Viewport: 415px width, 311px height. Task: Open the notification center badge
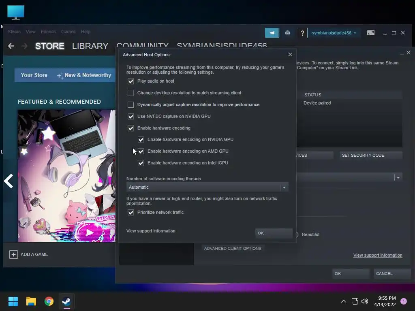point(403,301)
